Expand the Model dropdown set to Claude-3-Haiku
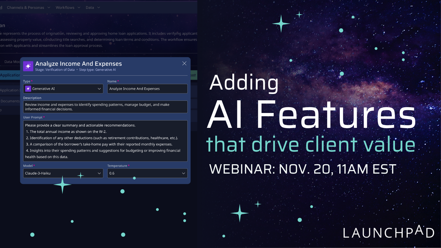The width and height of the screenshot is (441, 248). pos(63,173)
